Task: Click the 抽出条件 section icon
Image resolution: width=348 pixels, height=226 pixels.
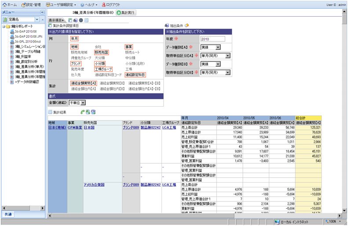Action: click(167, 25)
